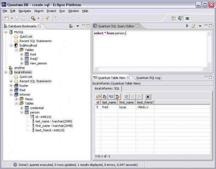Expand the fred2 table node
This screenshot has height=169, width=216.
pyautogui.click(x=22, y=59)
